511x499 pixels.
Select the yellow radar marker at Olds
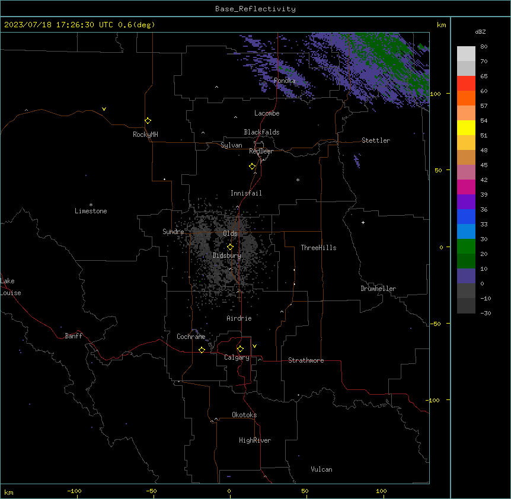(x=230, y=247)
